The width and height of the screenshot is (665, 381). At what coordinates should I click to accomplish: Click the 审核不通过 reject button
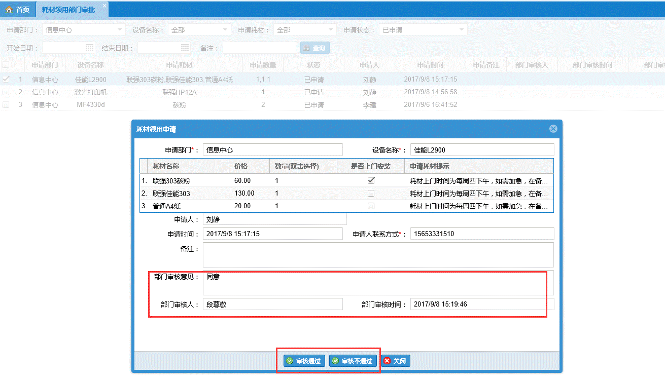pos(353,361)
